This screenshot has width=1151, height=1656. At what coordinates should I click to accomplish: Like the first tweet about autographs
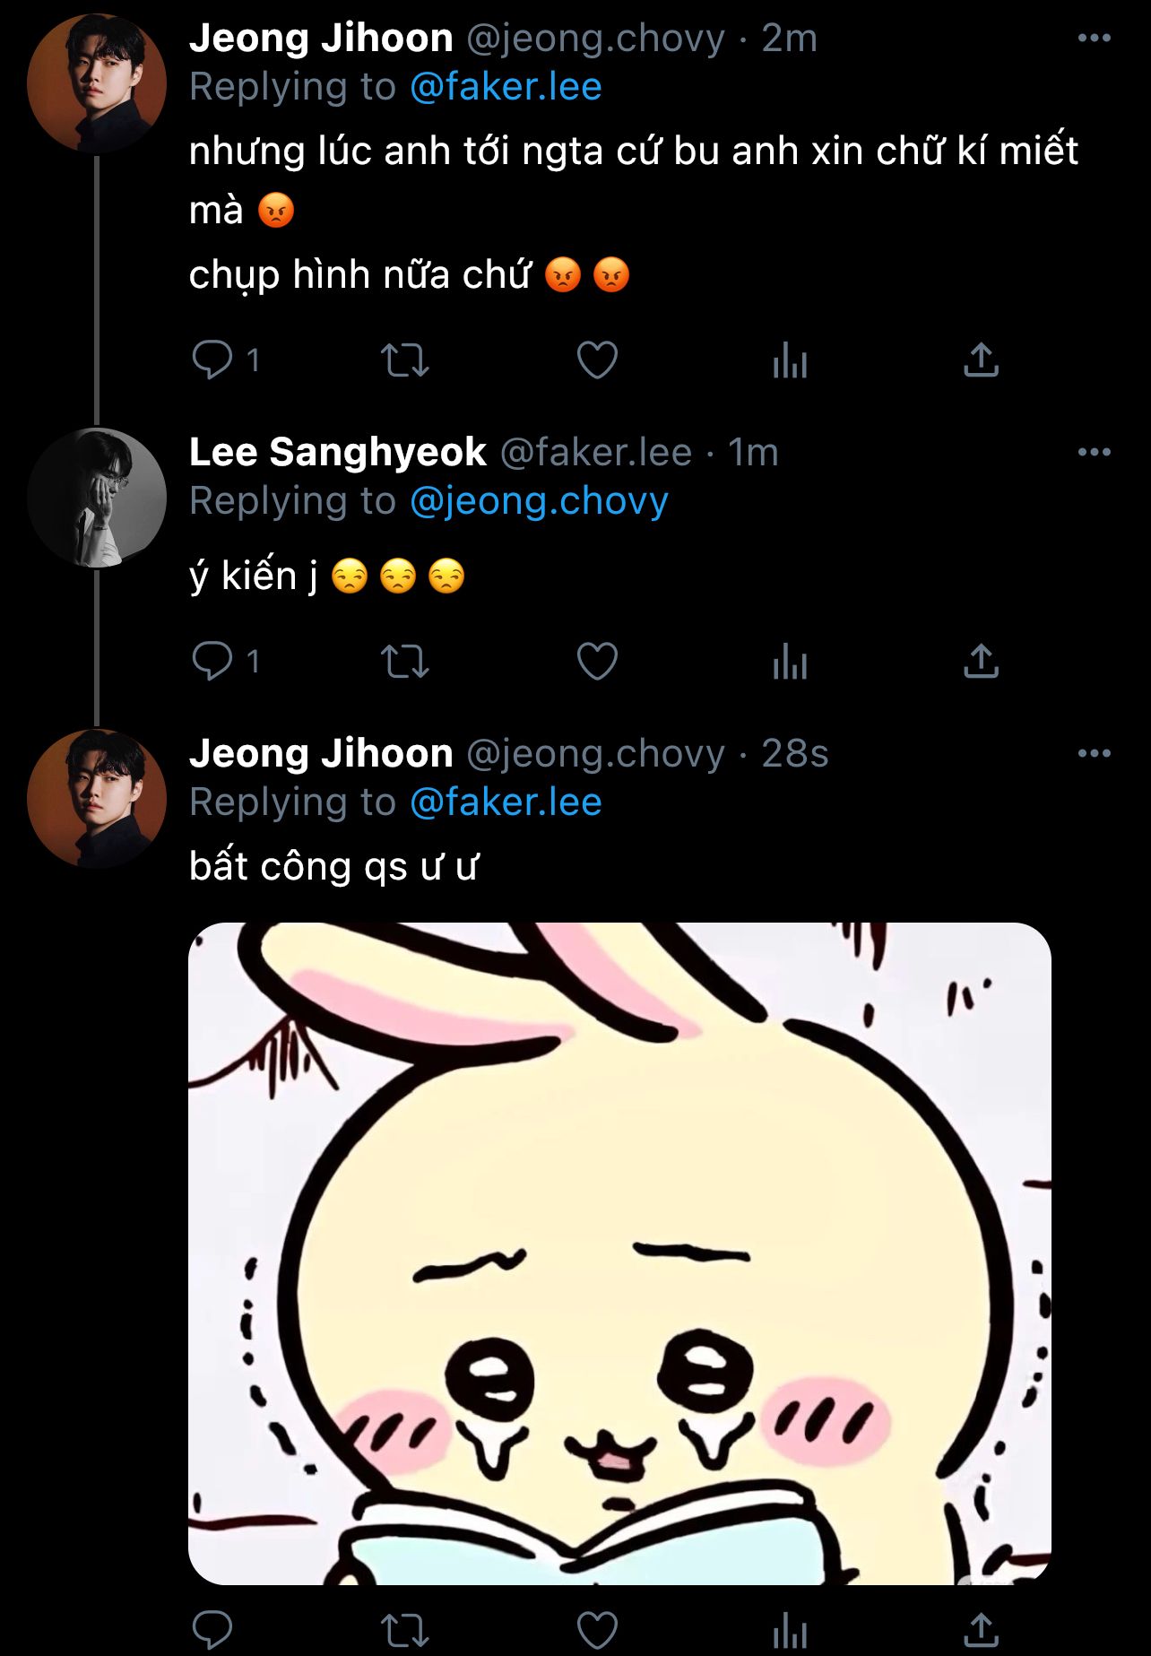[x=597, y=360]
